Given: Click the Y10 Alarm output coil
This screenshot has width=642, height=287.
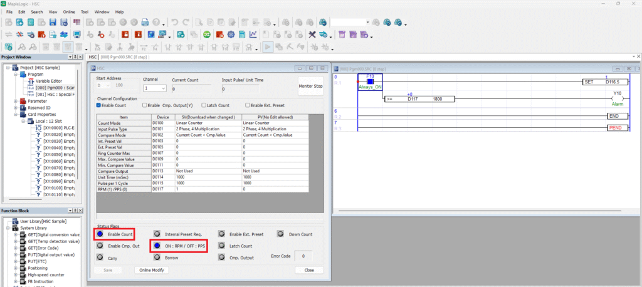Looking at the screenshot, I should click(x=616, y=99).
